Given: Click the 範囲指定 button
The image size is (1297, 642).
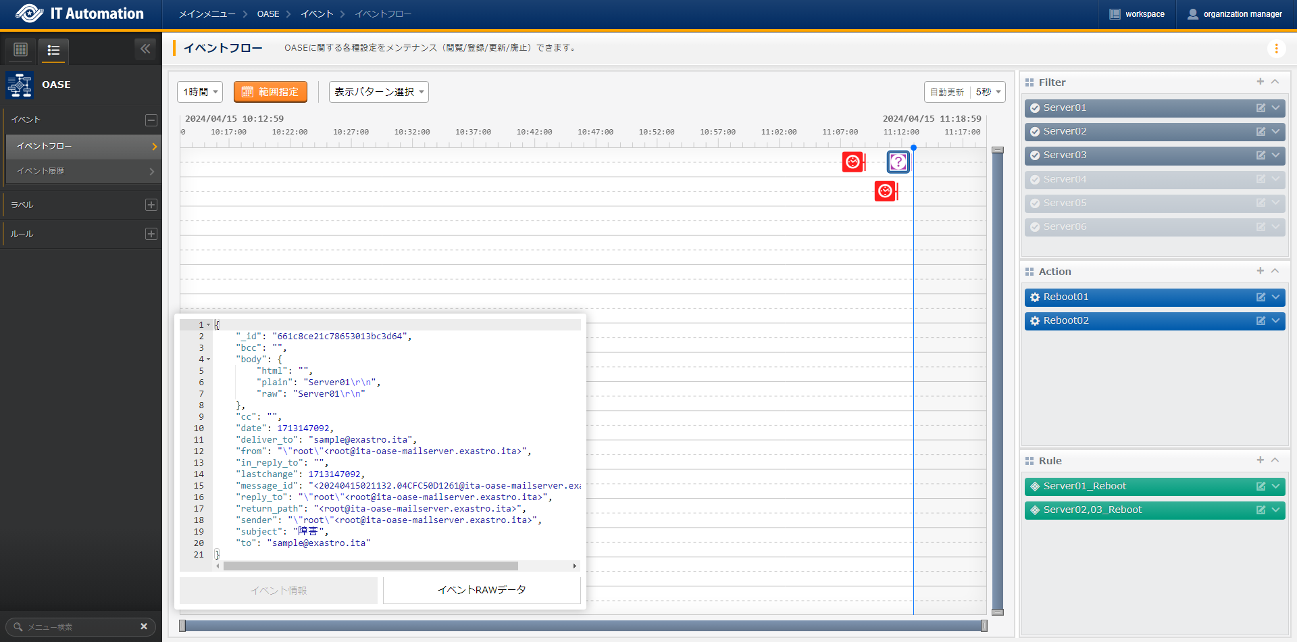Looking at the screenshot, I should tap(270, 92).
